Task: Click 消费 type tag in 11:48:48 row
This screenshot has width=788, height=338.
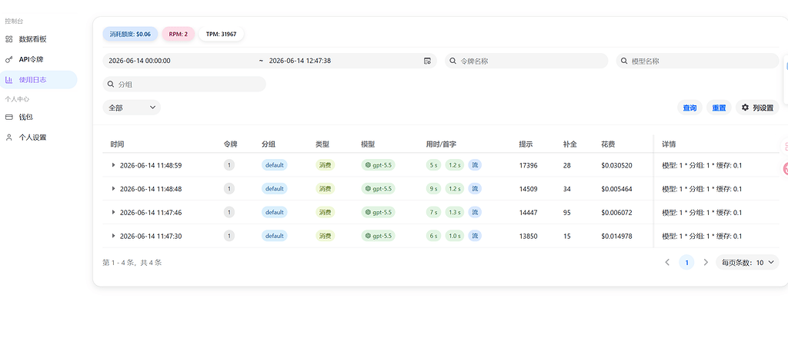Action: [326, 188]
